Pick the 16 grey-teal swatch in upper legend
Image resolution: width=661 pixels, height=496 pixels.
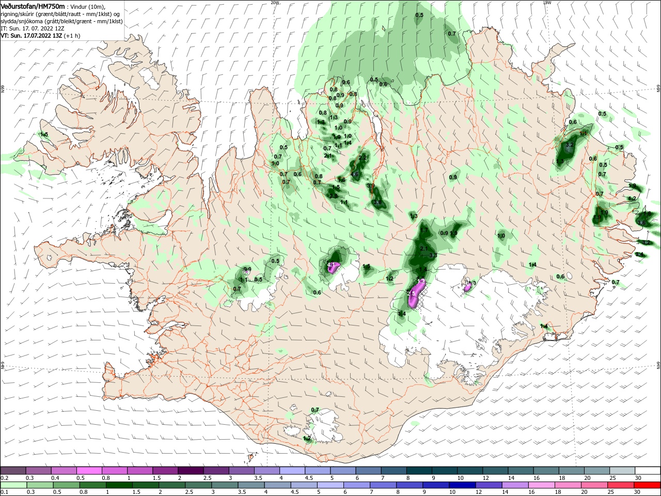click(546, 471)
